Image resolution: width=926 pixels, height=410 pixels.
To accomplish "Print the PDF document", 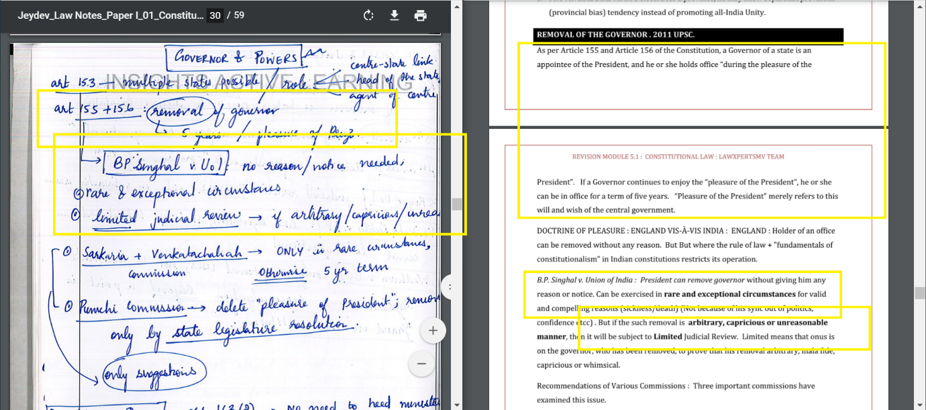I will [x=421, y=15].
